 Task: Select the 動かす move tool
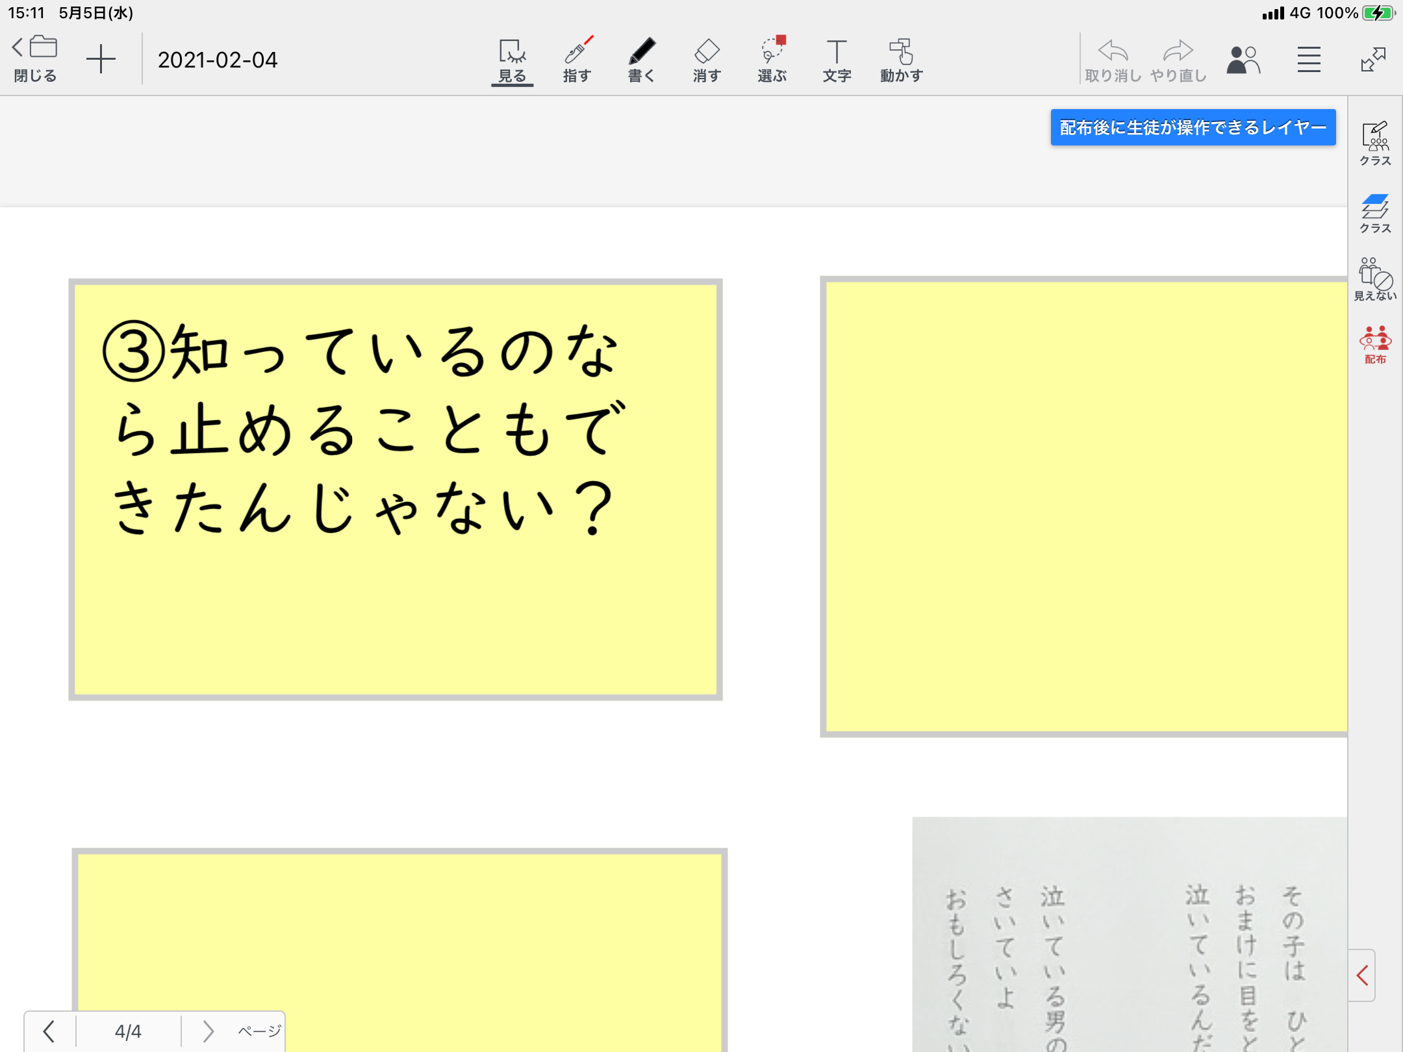click(902, 60)
